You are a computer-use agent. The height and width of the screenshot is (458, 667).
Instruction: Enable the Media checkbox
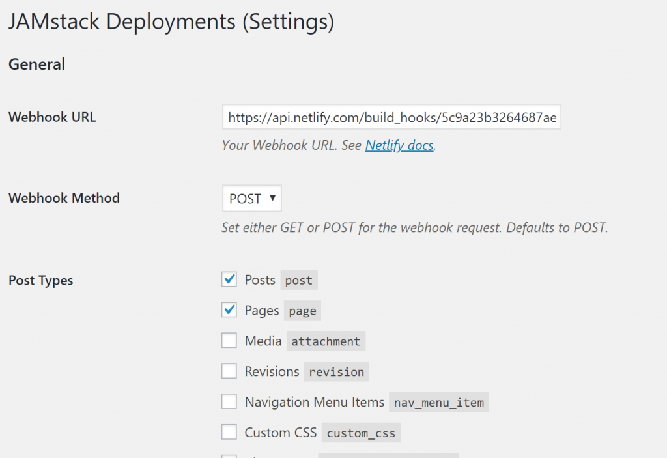point(229,341)
